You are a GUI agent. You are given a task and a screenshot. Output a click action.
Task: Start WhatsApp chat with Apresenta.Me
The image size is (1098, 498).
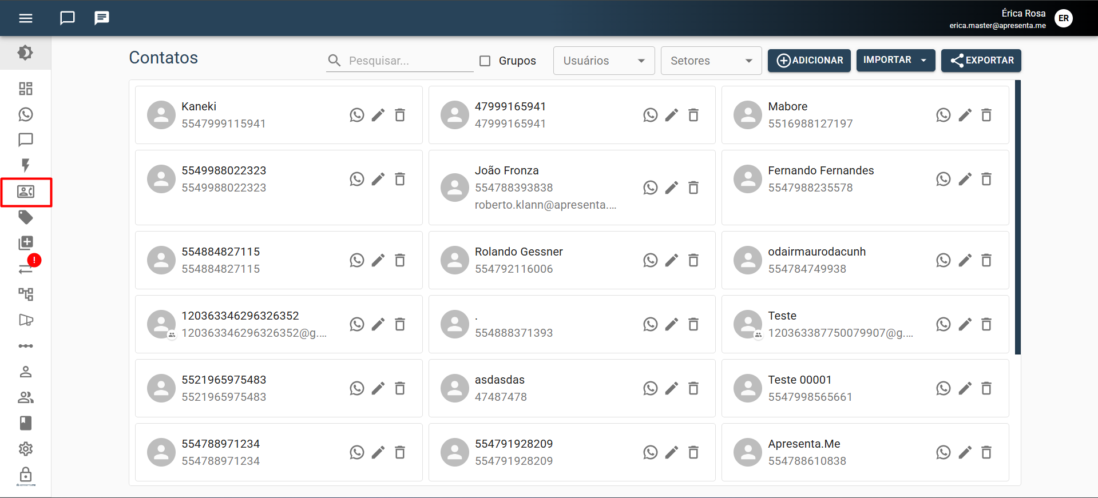944,452
